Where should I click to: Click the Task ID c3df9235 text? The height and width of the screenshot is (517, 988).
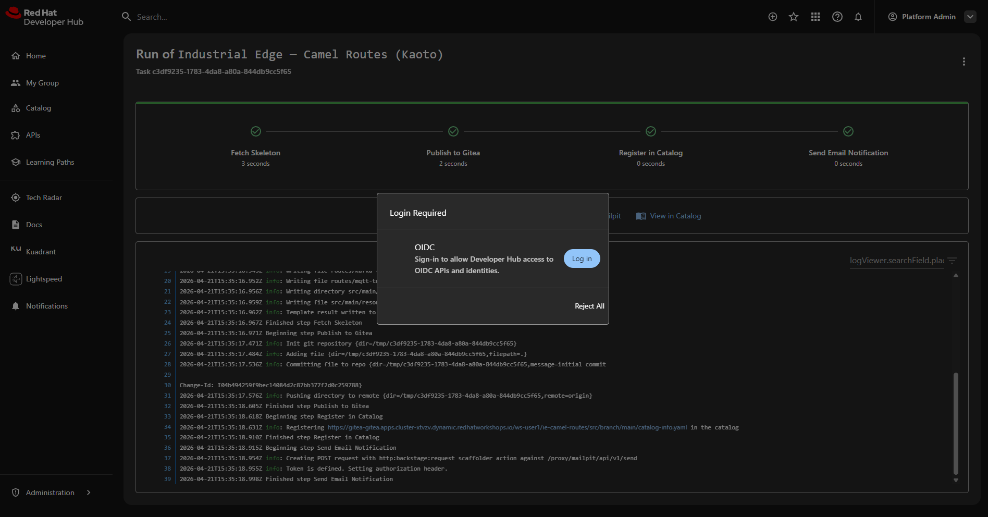[214, 71]
